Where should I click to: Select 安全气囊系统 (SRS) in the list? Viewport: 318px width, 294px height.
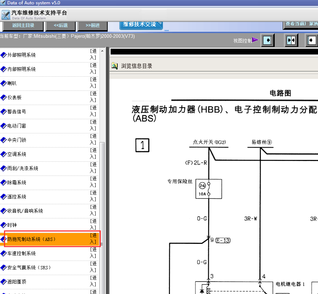pos(29,268)
